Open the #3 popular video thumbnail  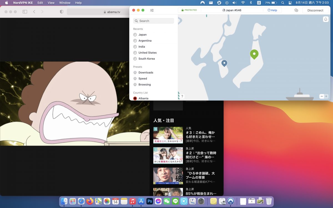tap(168, 135)
